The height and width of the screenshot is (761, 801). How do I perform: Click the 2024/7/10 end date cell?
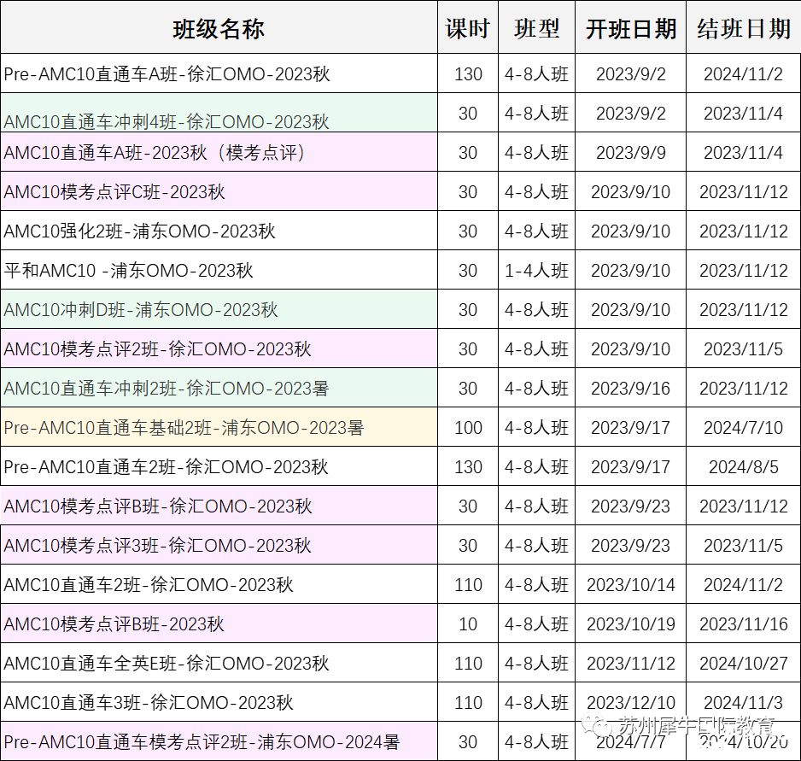[x=743, y=428]
